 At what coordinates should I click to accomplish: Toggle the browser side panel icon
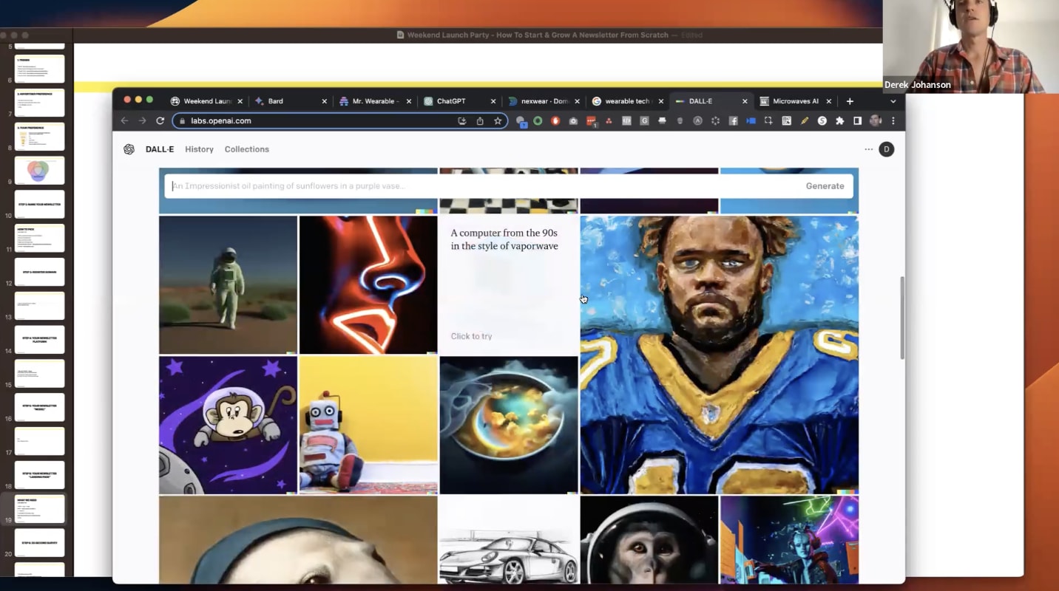click(x=857, y=121)
